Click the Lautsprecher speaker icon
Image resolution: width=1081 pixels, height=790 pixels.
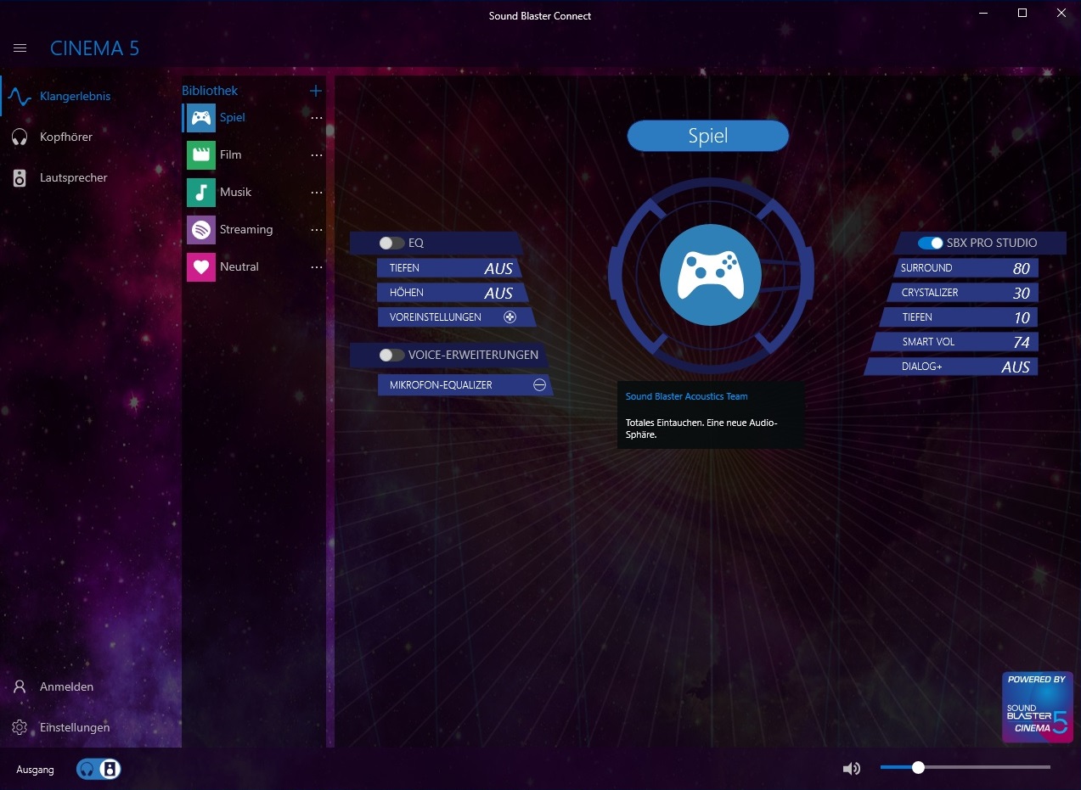(20, 177)
